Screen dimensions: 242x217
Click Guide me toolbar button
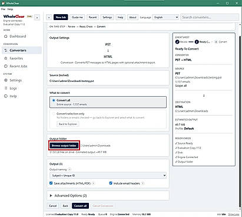(77, 17)
